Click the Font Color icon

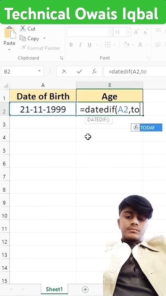pyautogui.click(x=140, y=45)
